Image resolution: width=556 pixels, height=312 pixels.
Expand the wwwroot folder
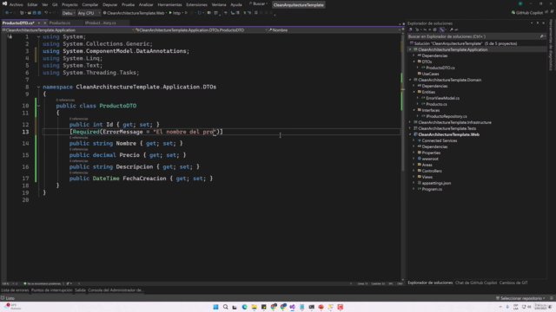click(414, 159)
